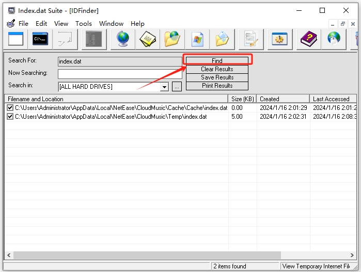Click created date 2024/1/16 2:02:31
The image size is (361, 272).
pos(283,117)
